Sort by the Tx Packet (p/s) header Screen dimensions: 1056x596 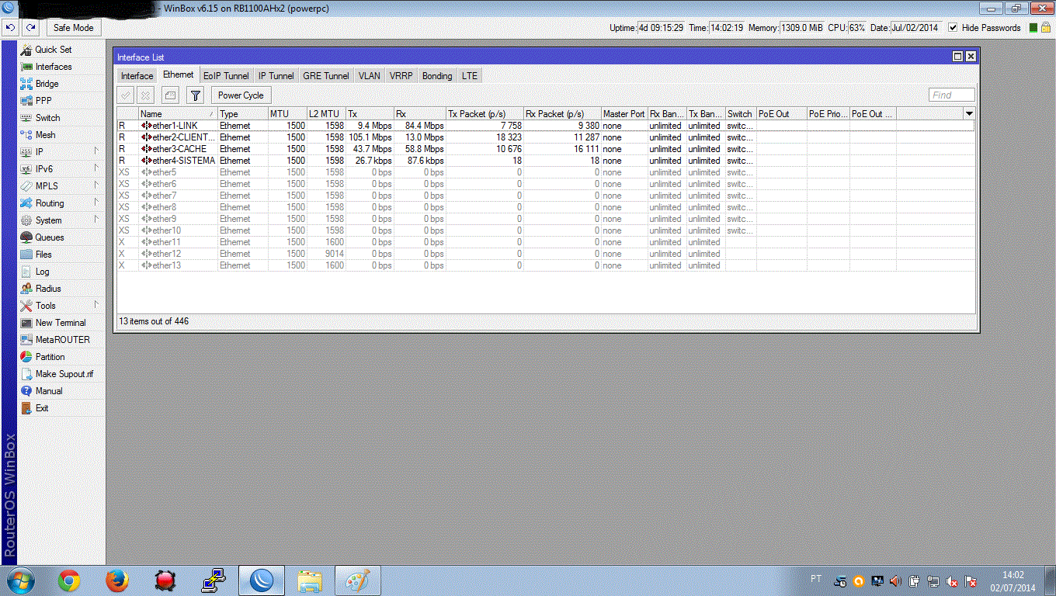pos(485,114)
